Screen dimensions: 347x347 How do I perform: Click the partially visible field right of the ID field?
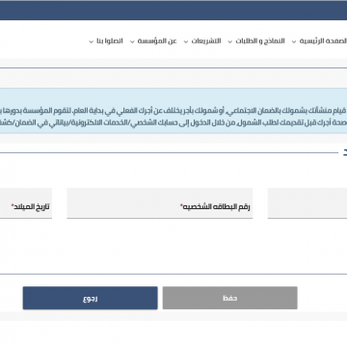tap(307, 203)
